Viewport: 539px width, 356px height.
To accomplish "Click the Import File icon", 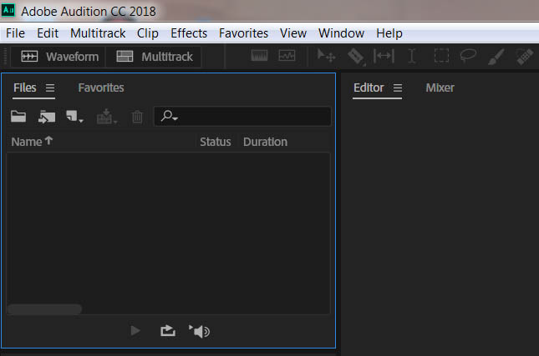I will (x=47, y=118).
